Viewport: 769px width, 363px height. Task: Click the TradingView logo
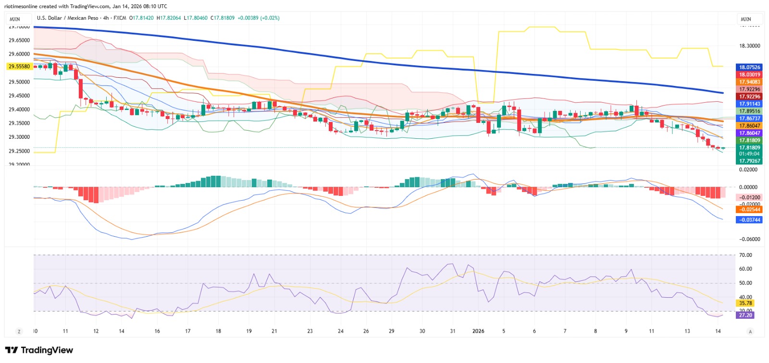[x=39, y=350]
